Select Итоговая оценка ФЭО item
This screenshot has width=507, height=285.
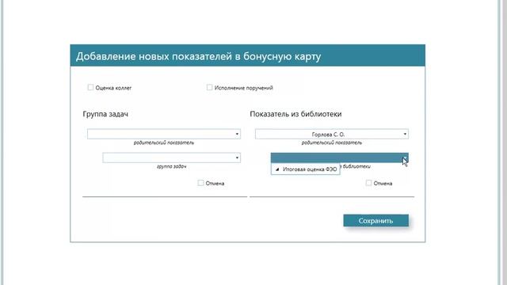coord(310,169)
